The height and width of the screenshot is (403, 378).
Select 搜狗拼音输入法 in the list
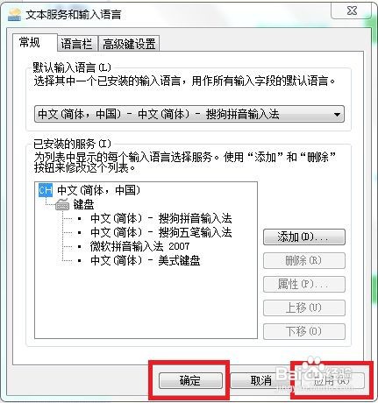tap(161, 218)
